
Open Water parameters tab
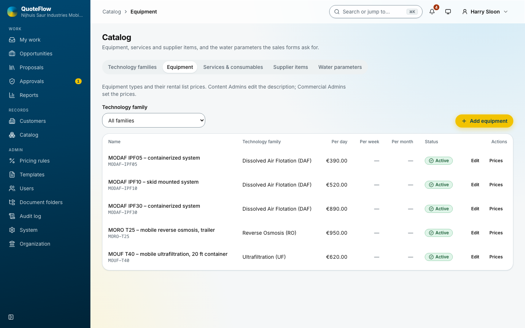340,67
